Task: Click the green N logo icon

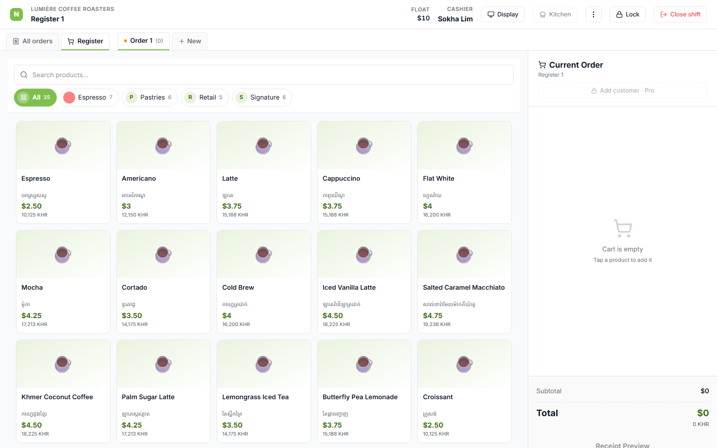Action: pyautogui.click(x=16, y=14)
